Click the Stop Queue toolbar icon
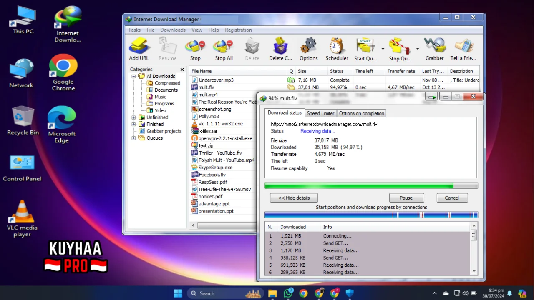Viewport: 534px width, 300px height. (400, 49)
